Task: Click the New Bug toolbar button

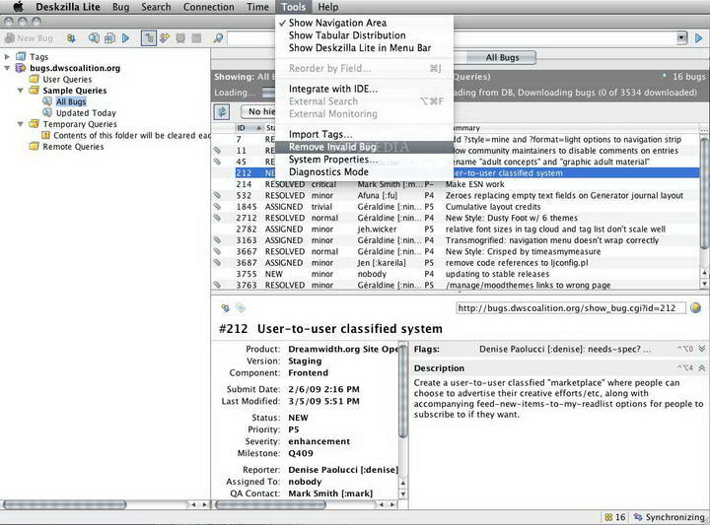Action: click(29, 38)
